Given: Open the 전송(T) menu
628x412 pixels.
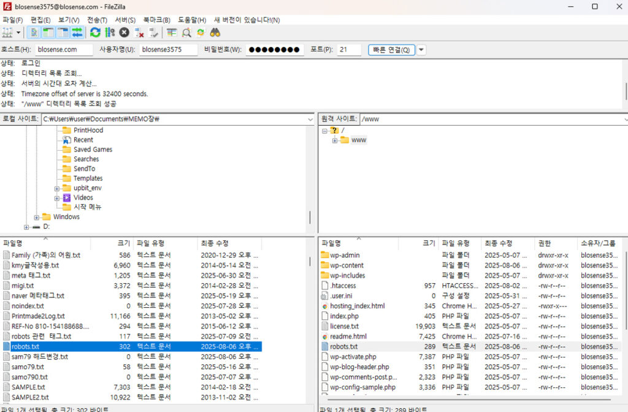Looking at the screenshot, I should pos(97,20).
